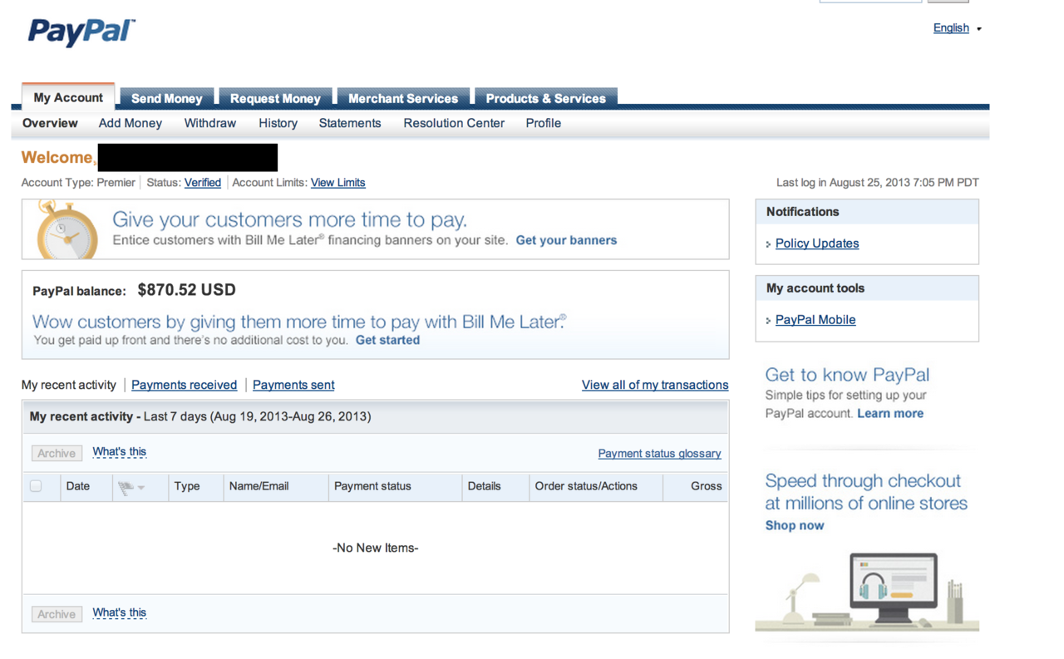Open Policy Updates notification

click(x=817, y=243)
